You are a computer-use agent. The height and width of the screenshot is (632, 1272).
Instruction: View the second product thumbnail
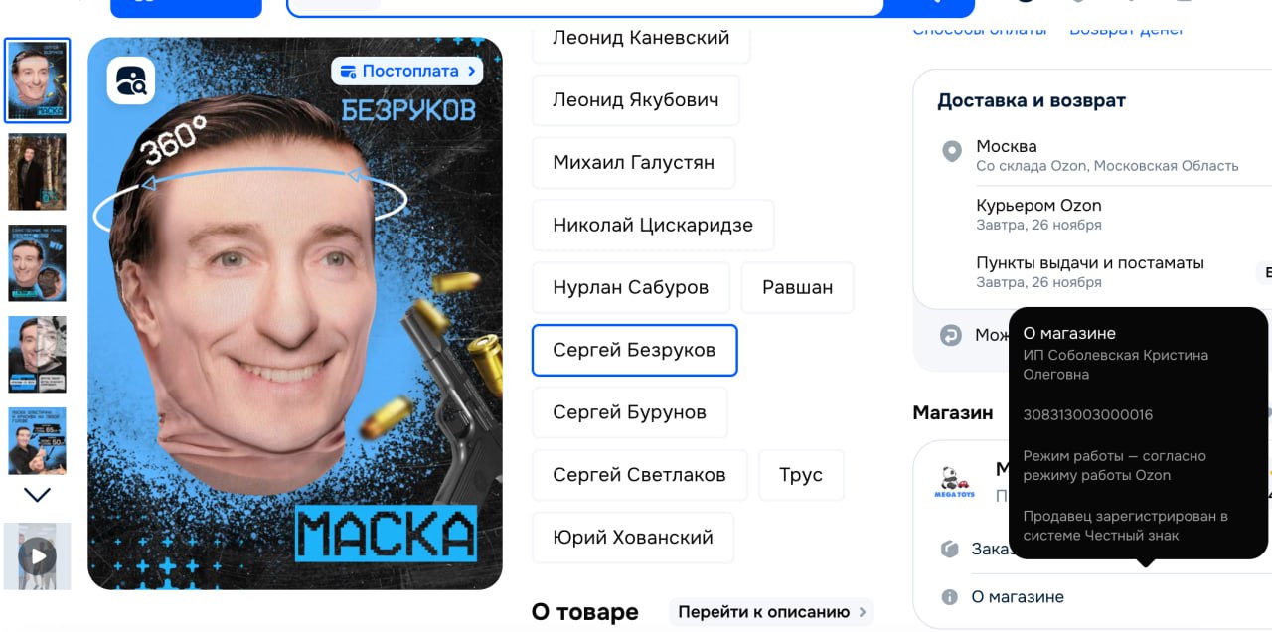coord(38,172)
